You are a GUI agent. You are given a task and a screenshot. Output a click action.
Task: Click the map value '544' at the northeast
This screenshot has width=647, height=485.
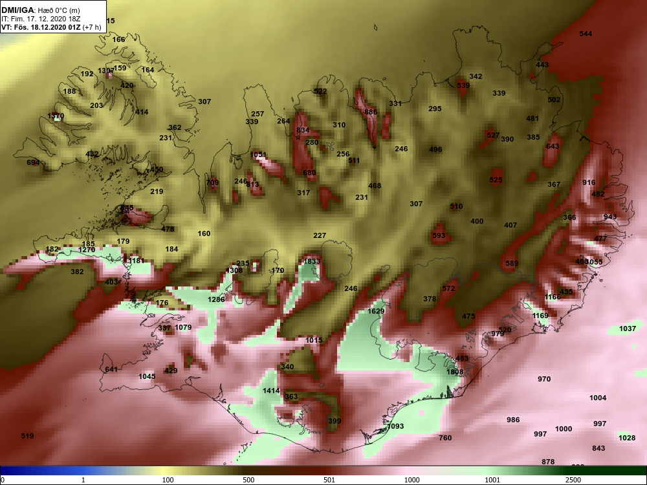[586, 34]
